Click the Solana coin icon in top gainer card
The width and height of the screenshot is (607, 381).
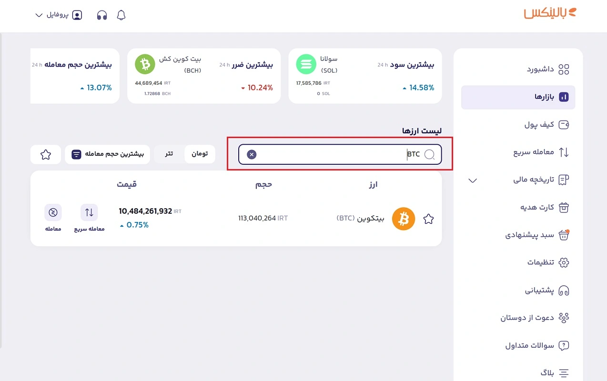pyautogui.click(x=306, y=64)
